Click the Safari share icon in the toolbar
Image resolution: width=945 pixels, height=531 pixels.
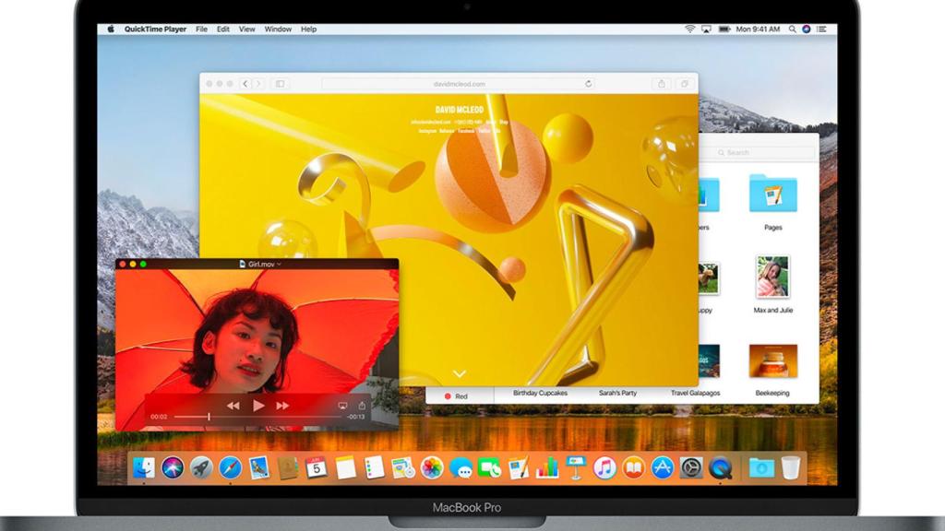pos(661,82)
